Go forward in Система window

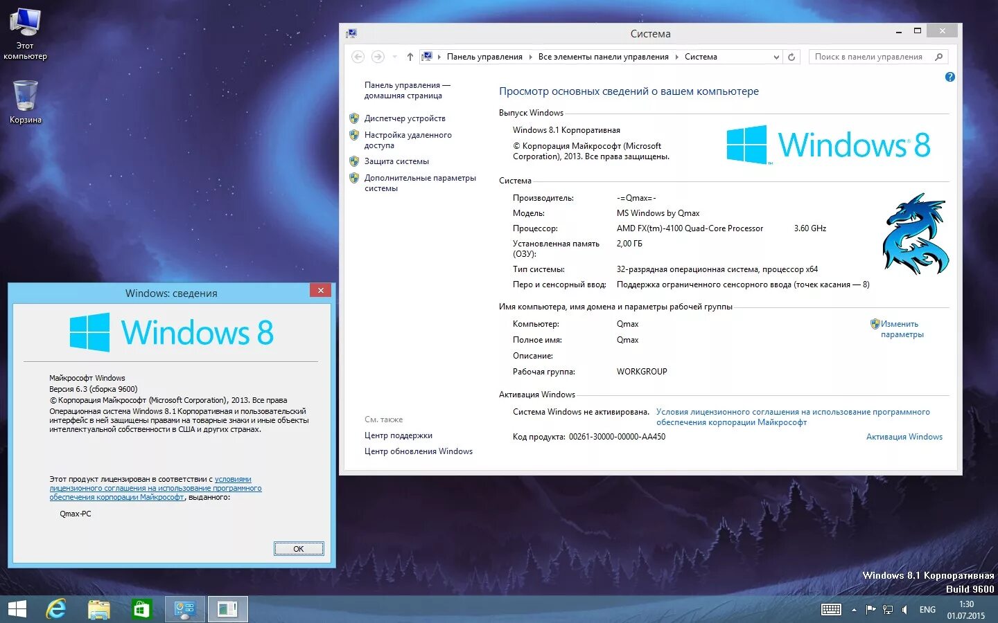(378, 57)
